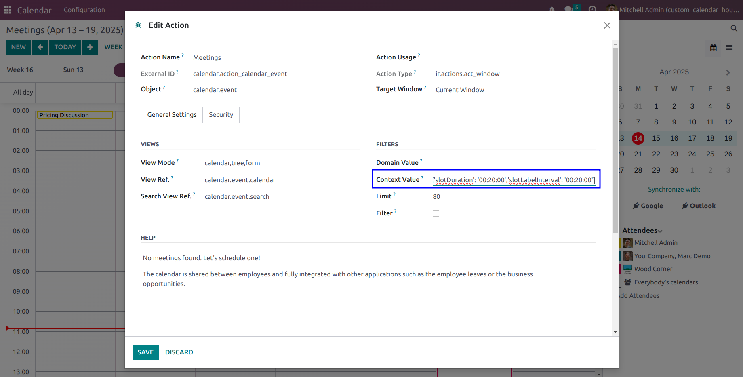Open the debug tools bug icon in top bar

pyautogui.click(x=552, y=9)
